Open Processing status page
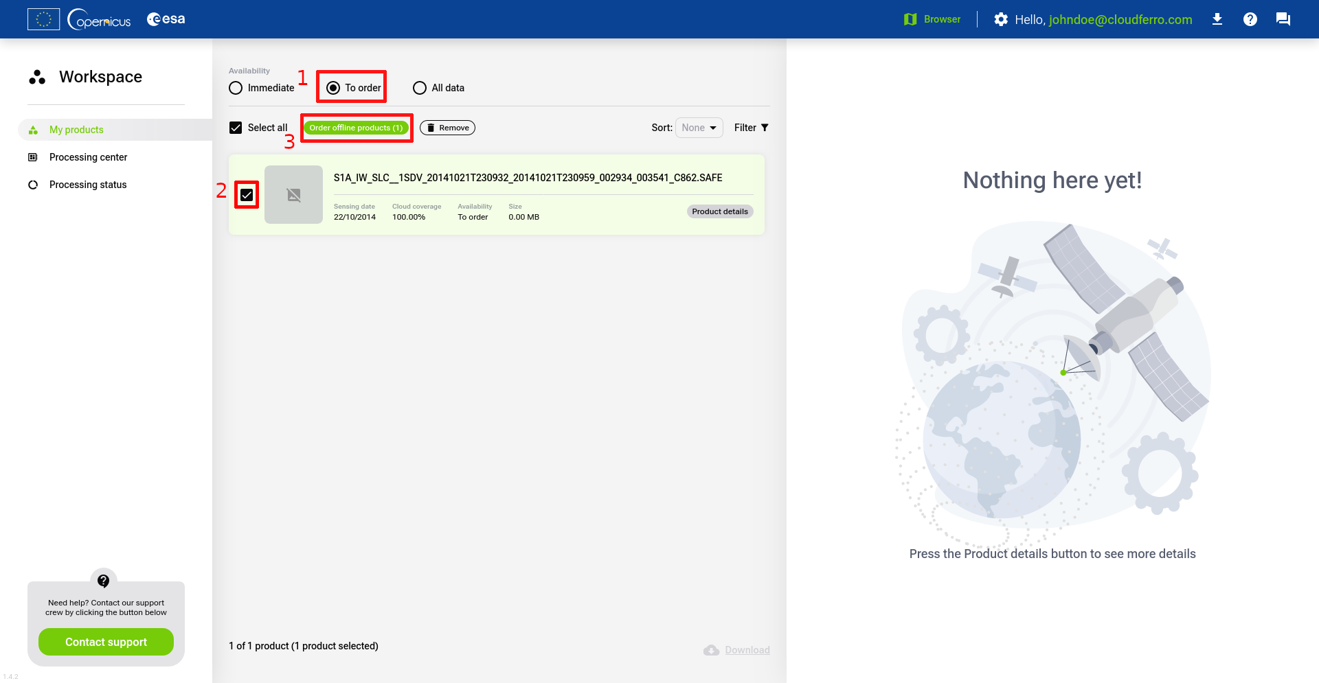 [88, 185]
